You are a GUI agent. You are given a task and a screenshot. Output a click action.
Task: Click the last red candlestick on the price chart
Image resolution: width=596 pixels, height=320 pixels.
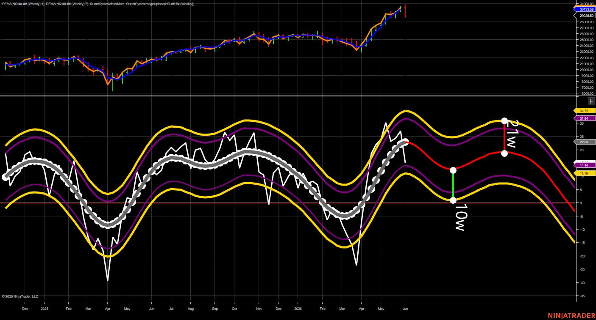[x=406, y=11]
